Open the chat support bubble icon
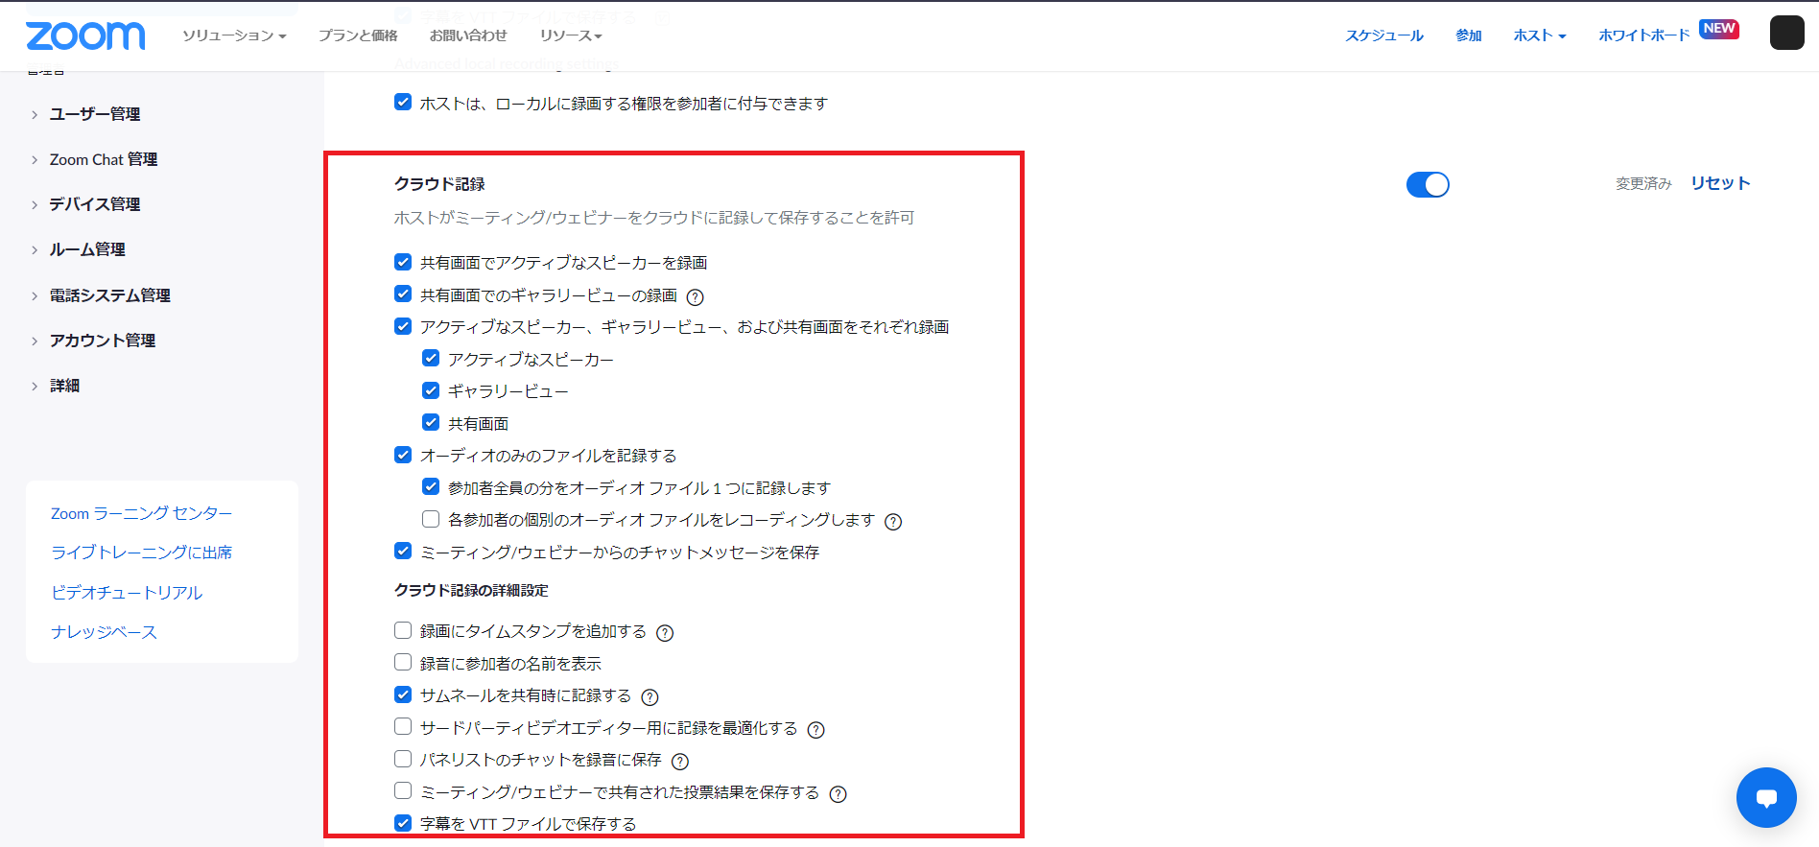Screen dimensions: 1819x847 [1765, 797]
